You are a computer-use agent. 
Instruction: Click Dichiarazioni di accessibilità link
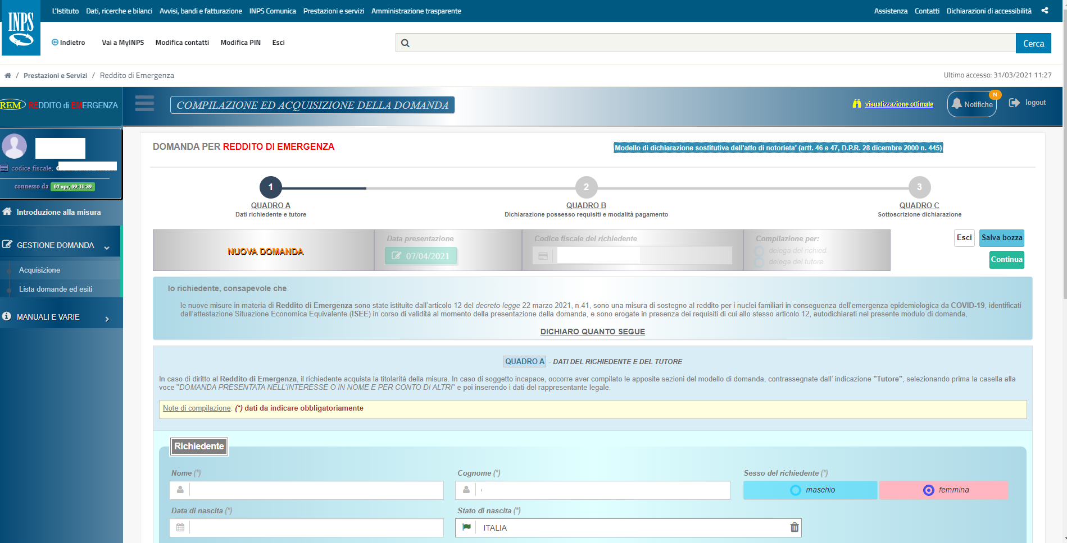pyautogui.click(x=989, y=11)
